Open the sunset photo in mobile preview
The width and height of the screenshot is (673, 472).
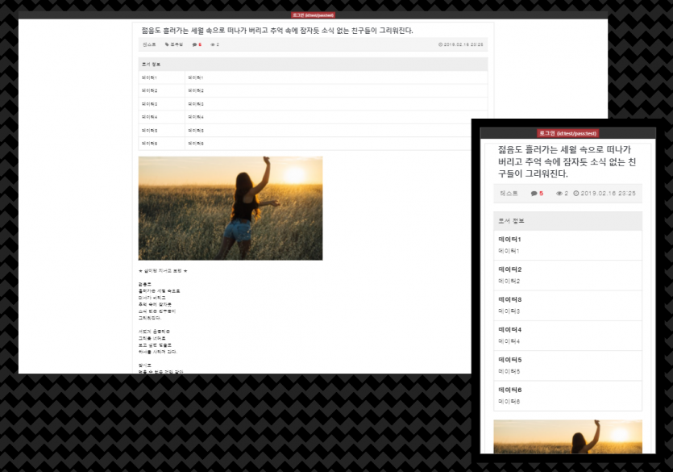pos(567,436)
